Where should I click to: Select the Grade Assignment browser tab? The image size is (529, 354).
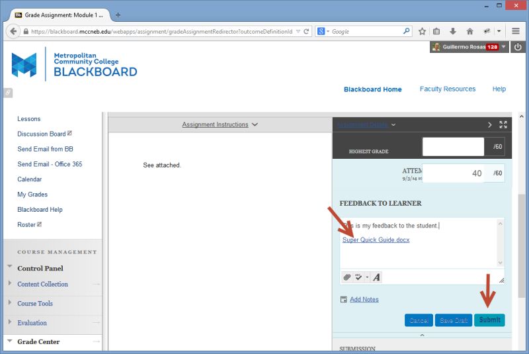60,15
